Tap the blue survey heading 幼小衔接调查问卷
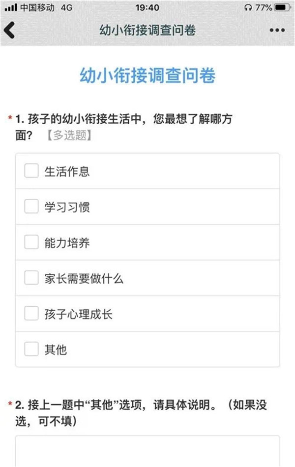Viewport: 295px width, 467px height. coord(147,75)
